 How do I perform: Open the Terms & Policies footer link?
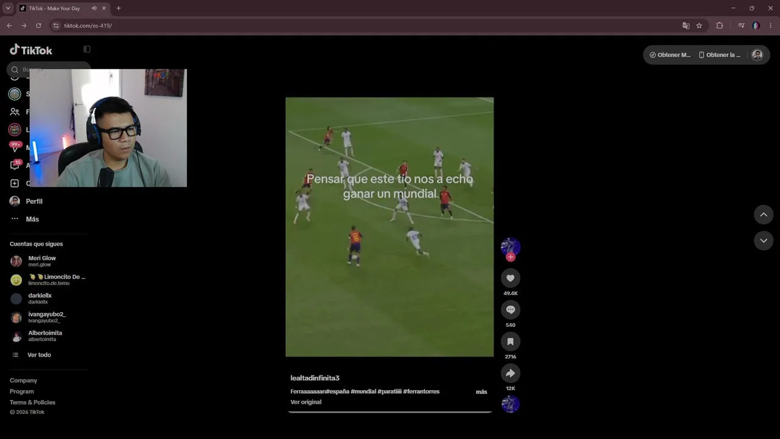[x=32, y=402]
